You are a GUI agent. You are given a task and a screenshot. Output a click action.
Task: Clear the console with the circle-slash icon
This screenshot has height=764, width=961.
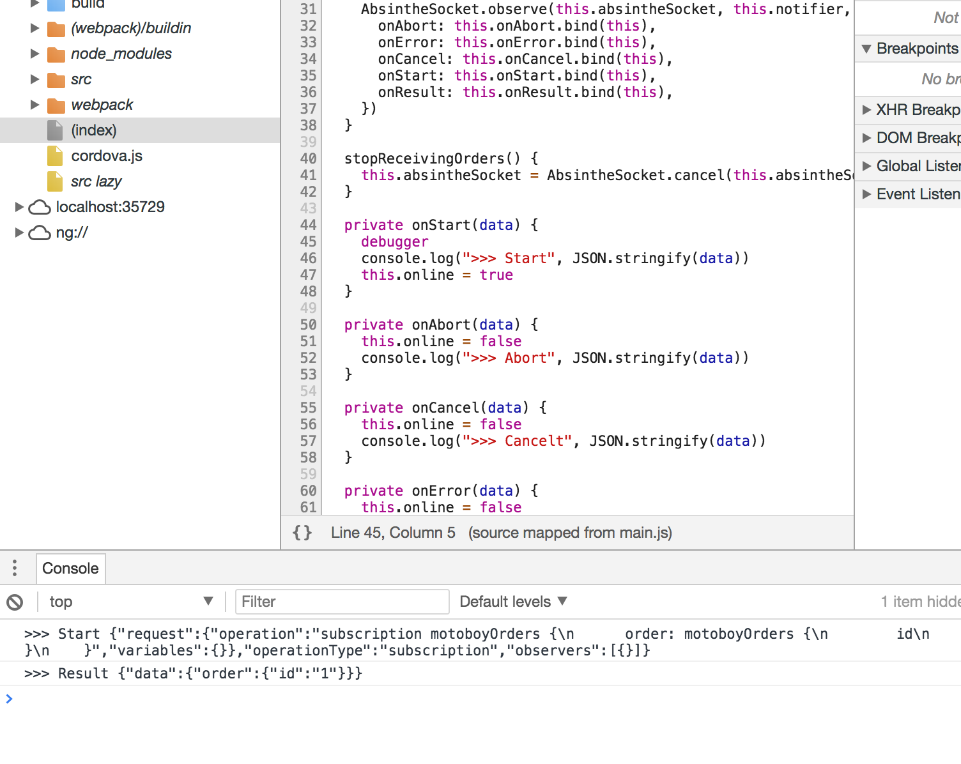coord(15,601)
